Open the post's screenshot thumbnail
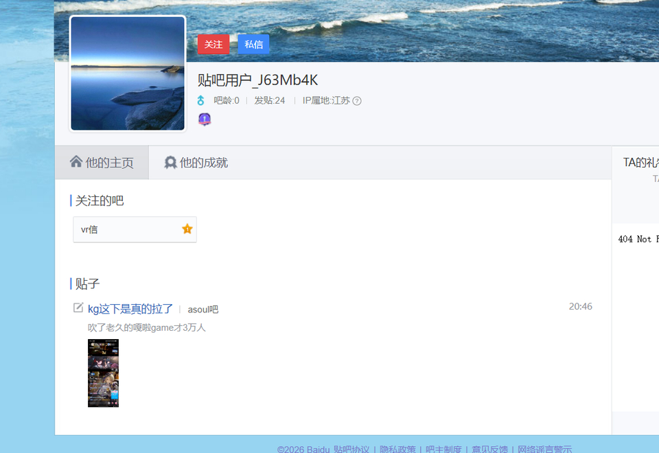Viewport: 659px width, 453px height. [103, 373]
